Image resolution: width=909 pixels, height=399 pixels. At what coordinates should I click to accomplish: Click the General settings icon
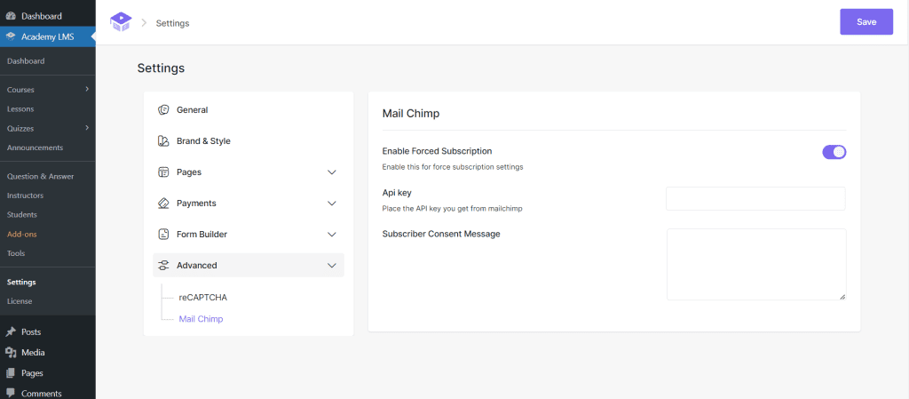[163, 109]
